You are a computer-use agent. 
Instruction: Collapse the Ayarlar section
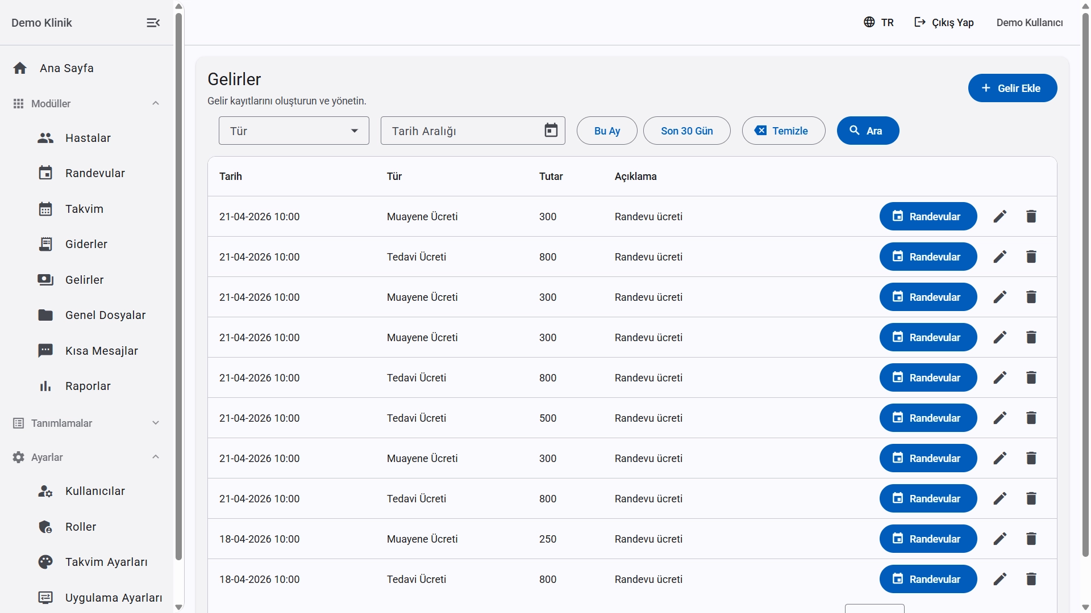(86, 457)
